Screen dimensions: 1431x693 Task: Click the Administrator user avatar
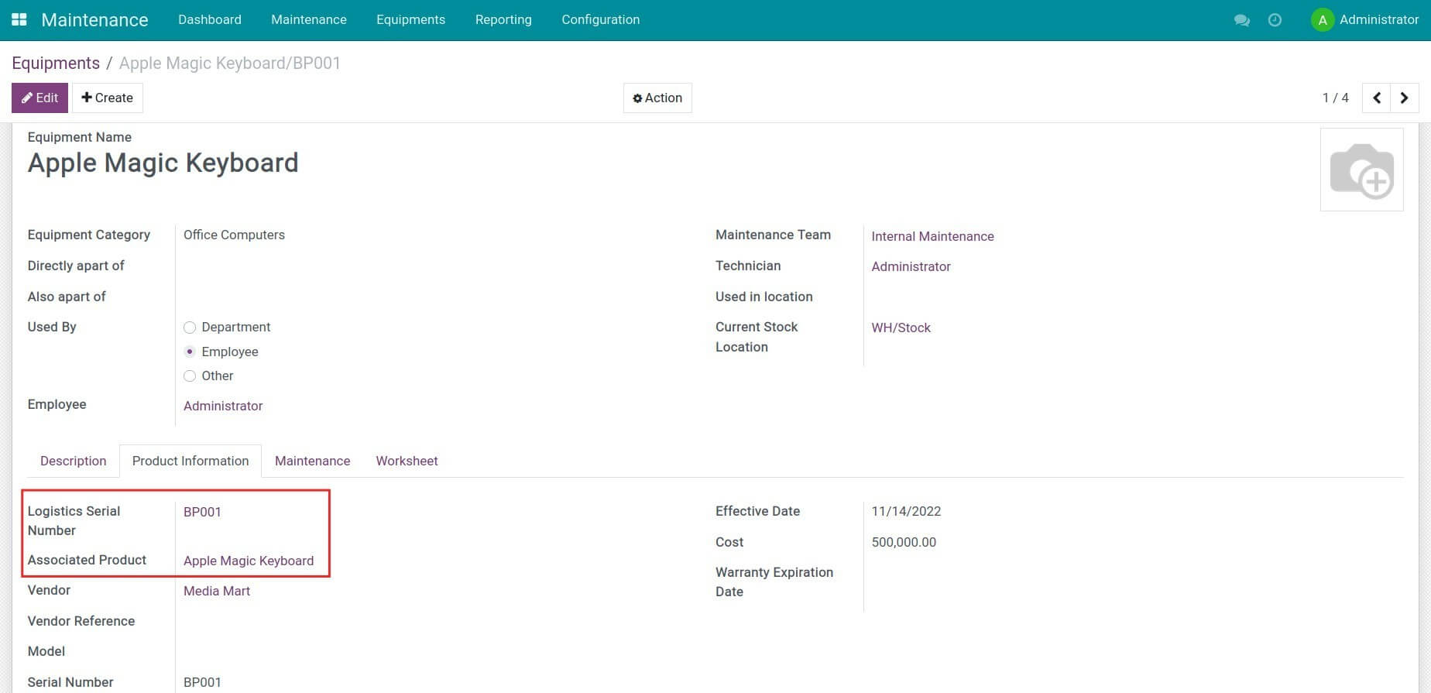click(1322, 20)
